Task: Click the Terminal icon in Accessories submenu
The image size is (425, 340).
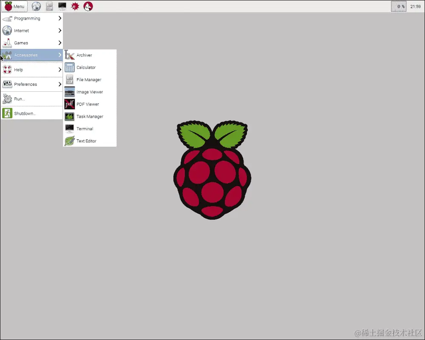Action: [x=69, y=129]
